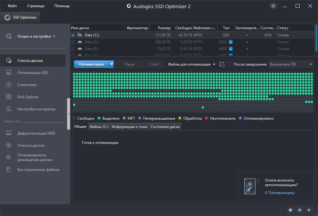Open SSD optimization via sidebar SSD icon

point(9,73)
